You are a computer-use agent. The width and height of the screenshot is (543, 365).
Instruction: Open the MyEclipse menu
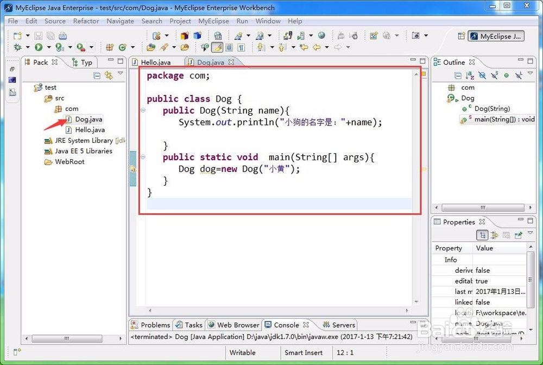click(213, 21)
